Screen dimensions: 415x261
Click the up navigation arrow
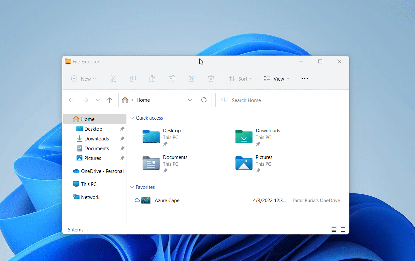tap(109, 100)
